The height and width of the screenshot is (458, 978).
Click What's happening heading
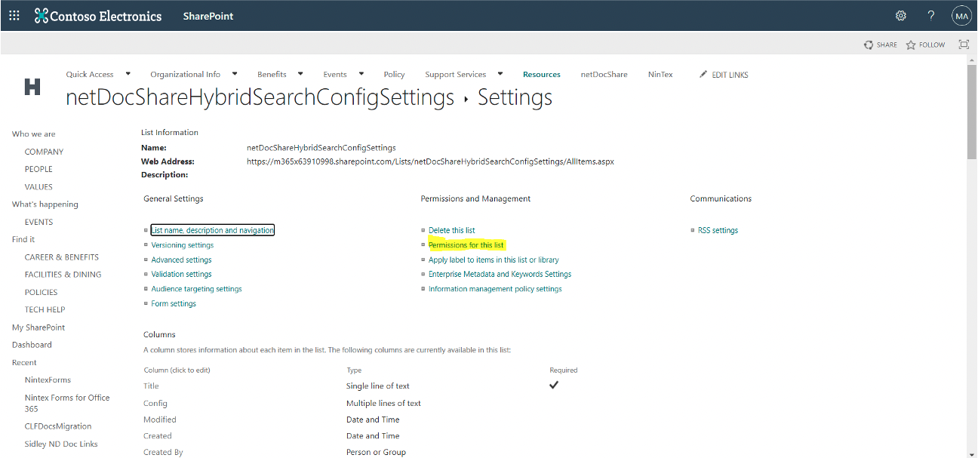[45, 204]
